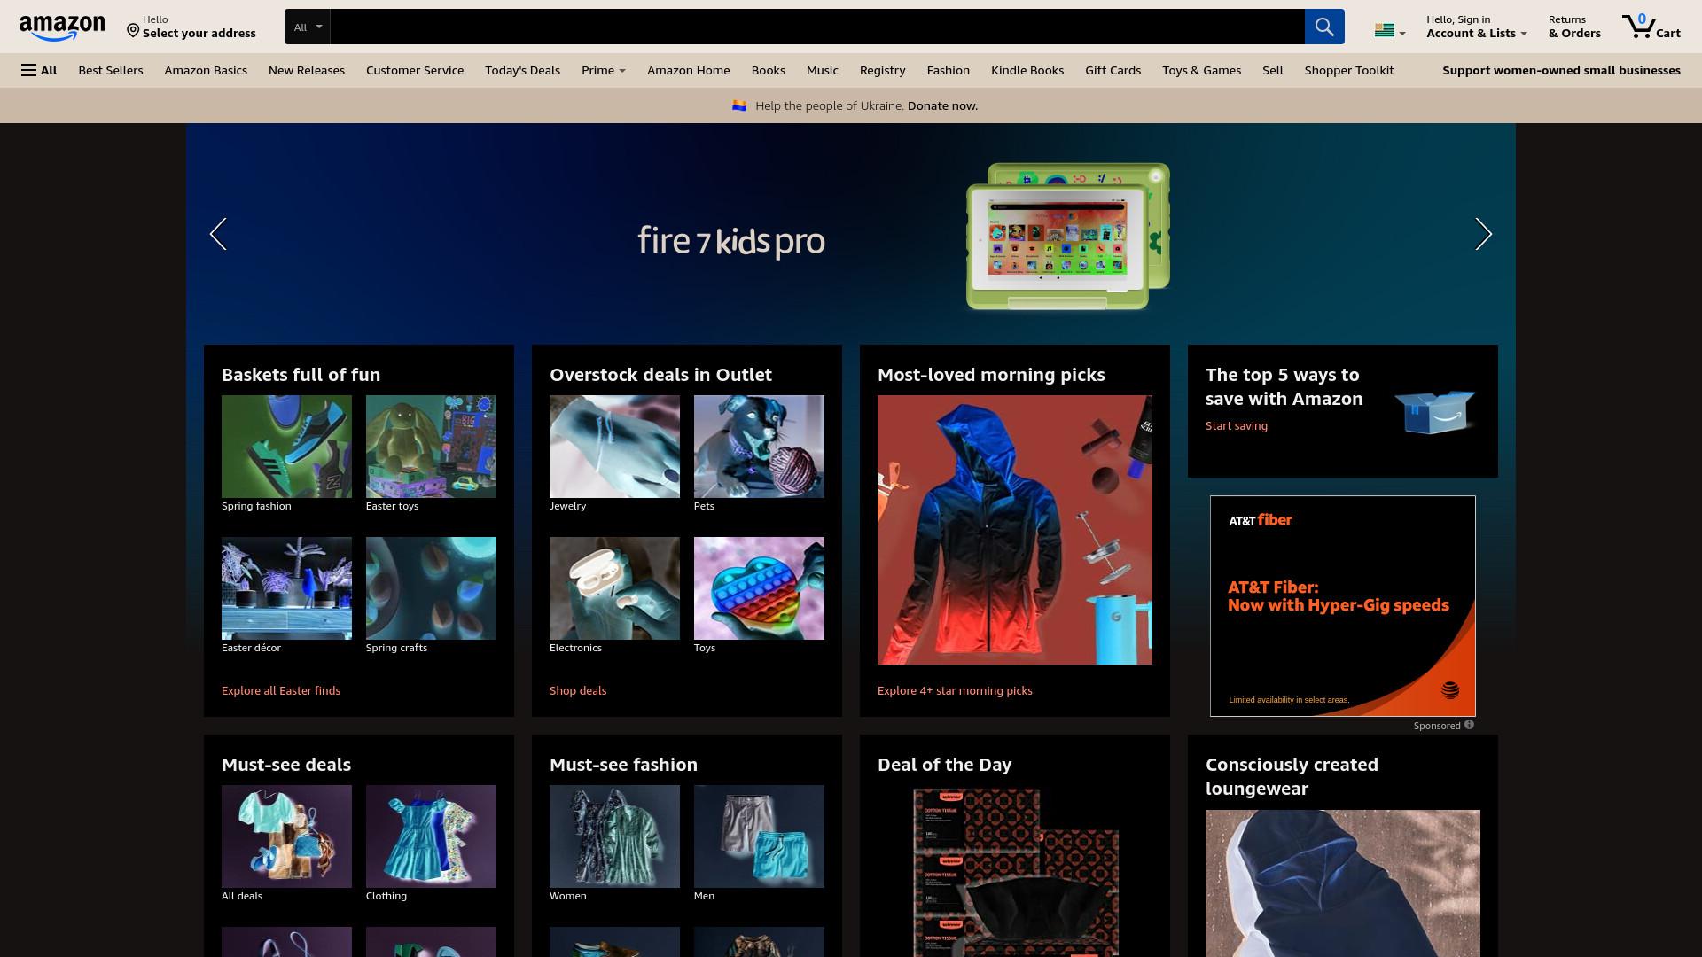Open Customer Service page
The height and width of the screenshot is (957, 1702).
coord(415,70)
